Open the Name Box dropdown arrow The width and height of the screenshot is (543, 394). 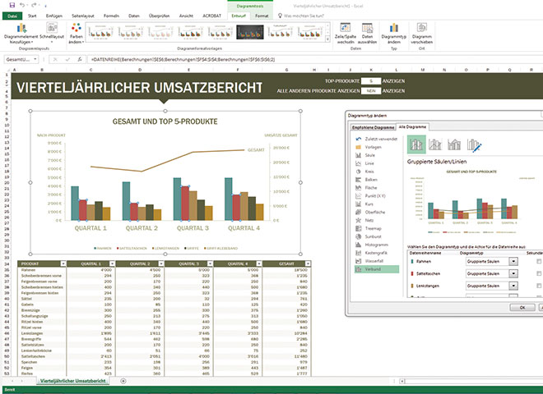click(x=35, y=59)
